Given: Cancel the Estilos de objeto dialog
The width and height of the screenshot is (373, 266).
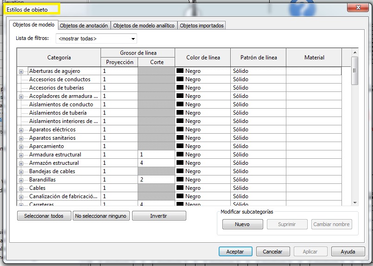Looking at the screenshot, I should 272,252.
